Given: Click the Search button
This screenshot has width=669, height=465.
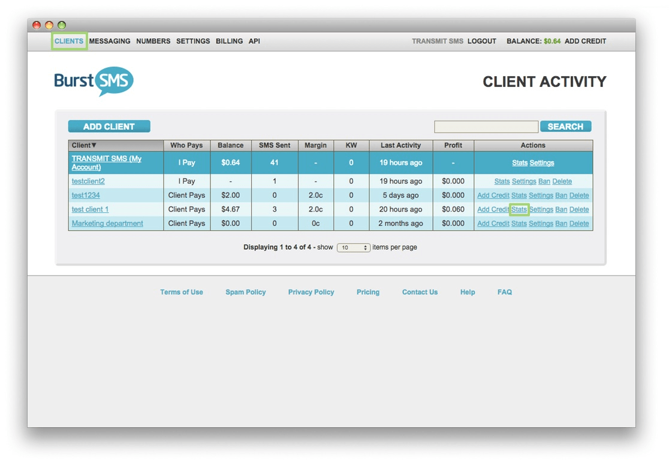Looking at the screenshot, I should [x=565, y=126].
